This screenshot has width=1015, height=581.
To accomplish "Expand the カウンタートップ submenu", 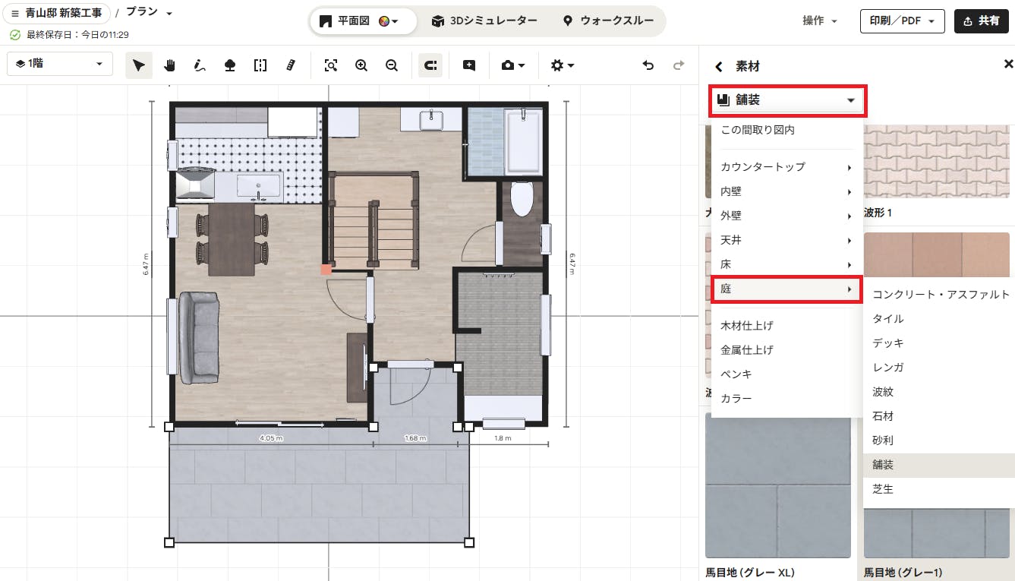I will tap(787, 167).
